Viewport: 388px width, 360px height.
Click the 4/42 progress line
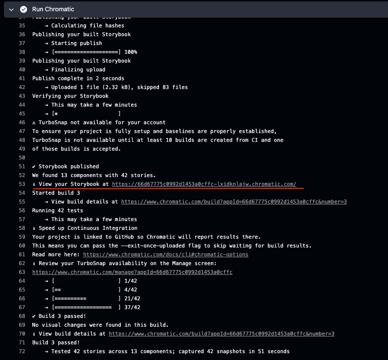point(91,290)
